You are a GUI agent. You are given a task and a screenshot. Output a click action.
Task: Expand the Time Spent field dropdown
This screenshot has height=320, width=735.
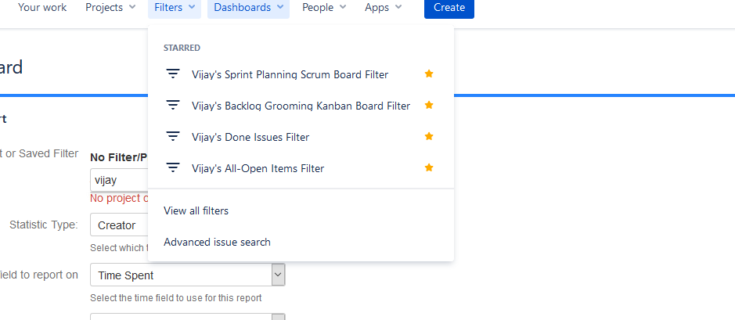click(x=277, y=275)
